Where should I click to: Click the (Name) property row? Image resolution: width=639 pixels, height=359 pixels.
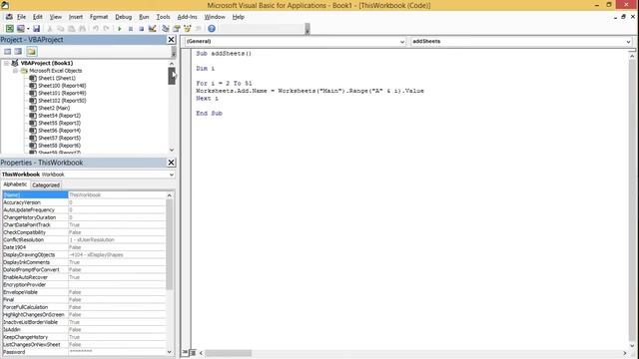[x=84, y=195]
